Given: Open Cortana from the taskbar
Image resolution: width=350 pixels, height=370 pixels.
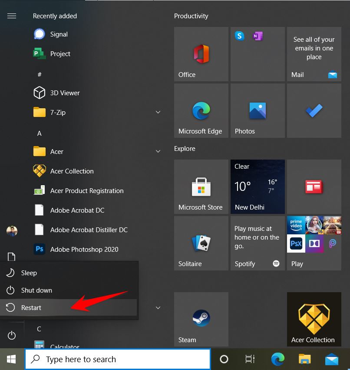Looking at the screenshot, I should (x=224, y=359).
